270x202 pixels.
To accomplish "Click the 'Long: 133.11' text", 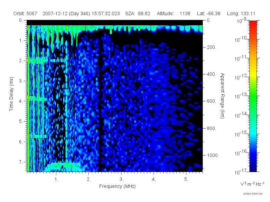I will (x=241, y=13).
